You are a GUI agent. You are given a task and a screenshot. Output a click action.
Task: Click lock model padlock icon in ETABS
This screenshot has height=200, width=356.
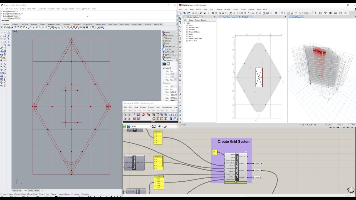click(x=205, y=13)
